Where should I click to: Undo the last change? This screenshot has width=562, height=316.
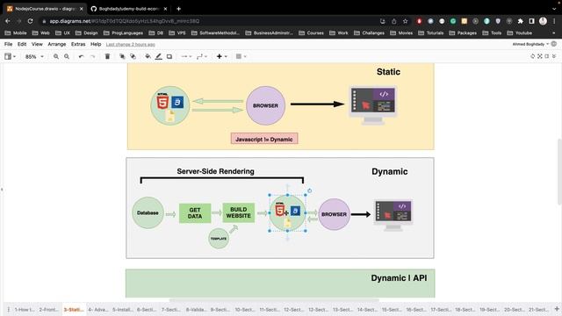coord(82,56)
